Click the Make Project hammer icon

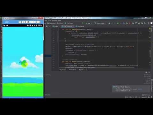coord(83,23)
